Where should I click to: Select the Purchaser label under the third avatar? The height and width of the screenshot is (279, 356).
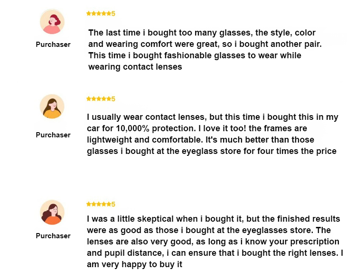53,236
